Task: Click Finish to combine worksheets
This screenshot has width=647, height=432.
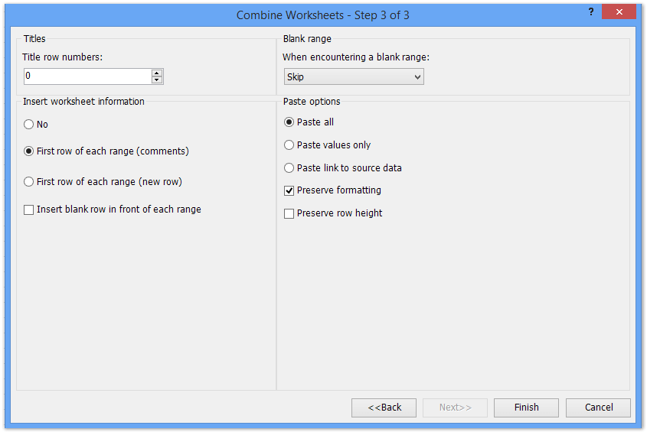Action: 526,408
